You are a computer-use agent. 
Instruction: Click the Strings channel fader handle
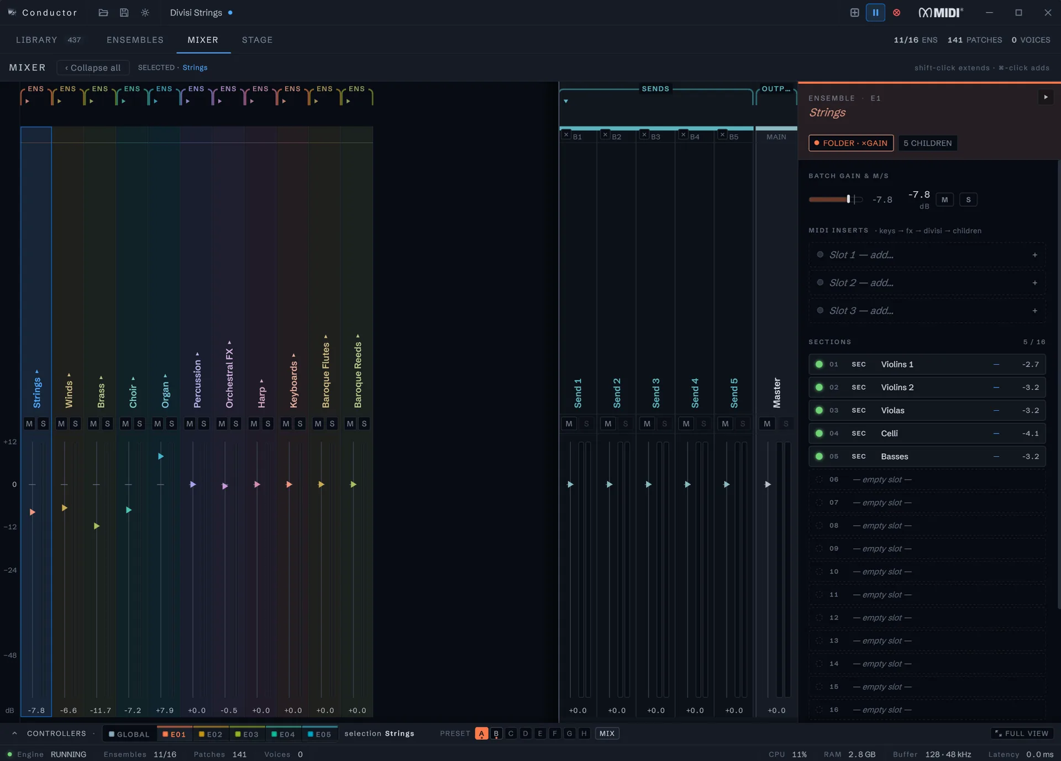coord(33,512)
